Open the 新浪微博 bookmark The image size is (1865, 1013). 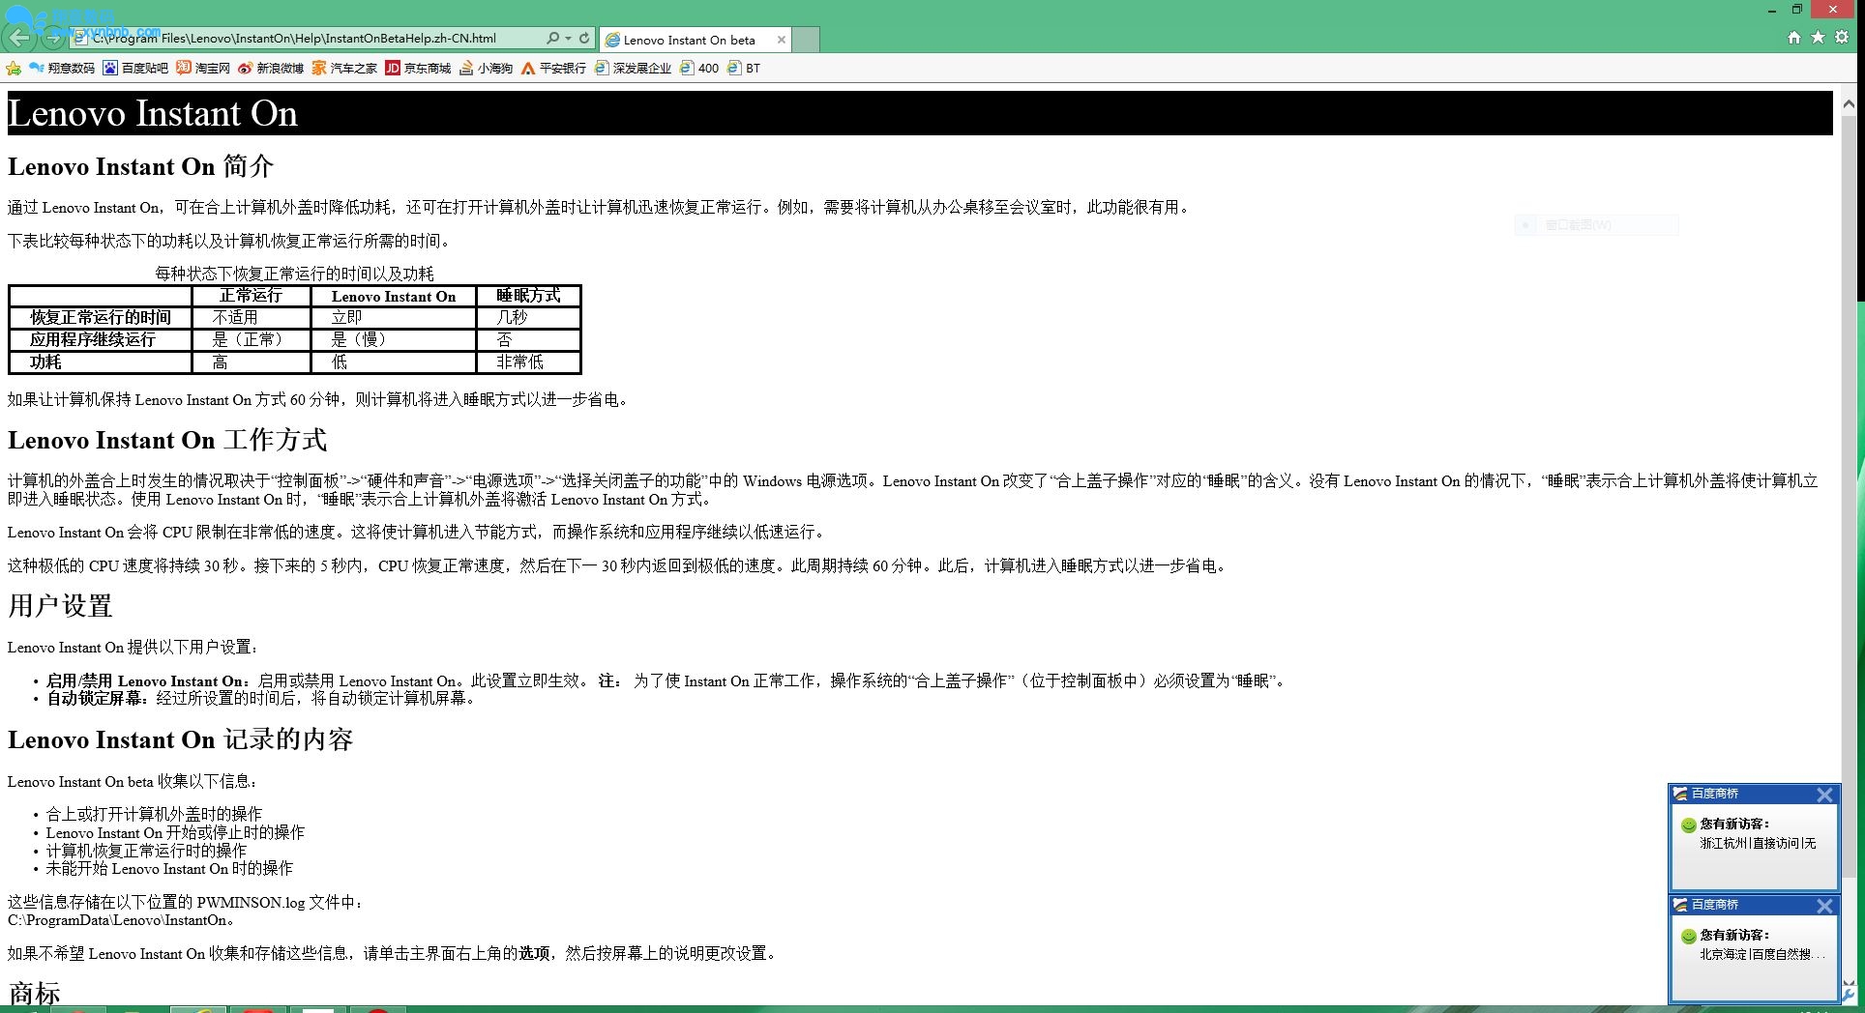[271, 69]
